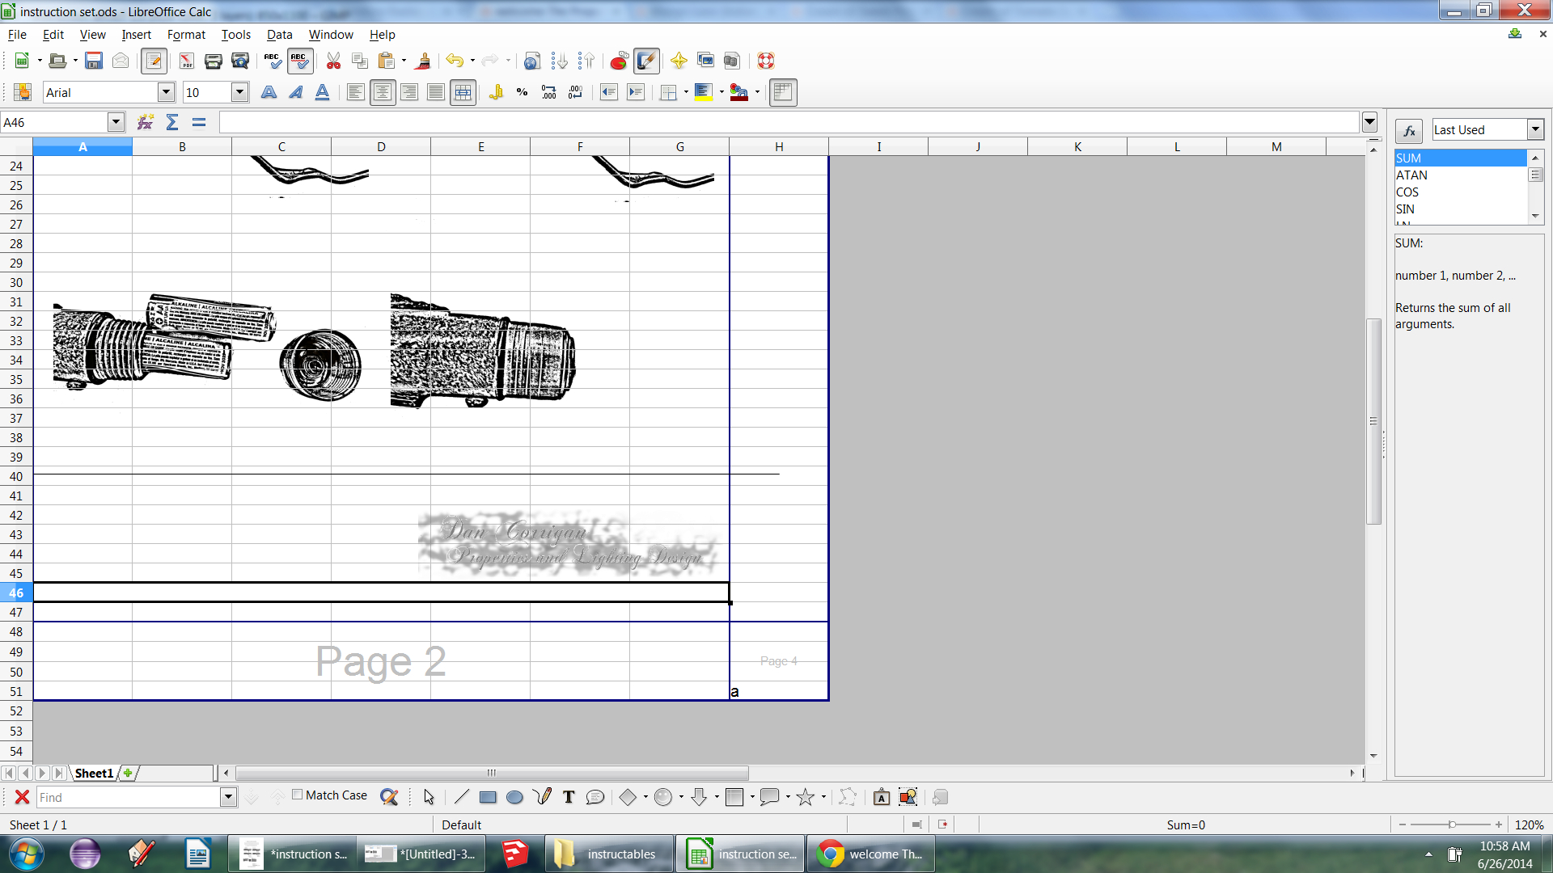This screenshot has width=1553, height=873.
Task: Enable the Match Case checkbox
Action: pyautogui.click(x=298, y=795)
